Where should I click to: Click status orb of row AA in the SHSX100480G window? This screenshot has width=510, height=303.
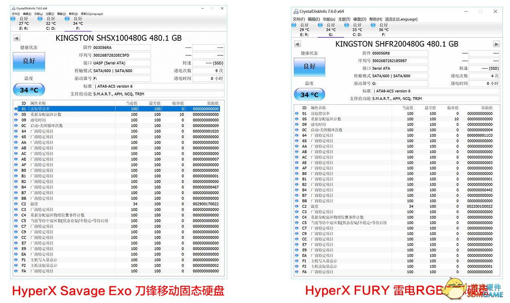pos(16,143)
